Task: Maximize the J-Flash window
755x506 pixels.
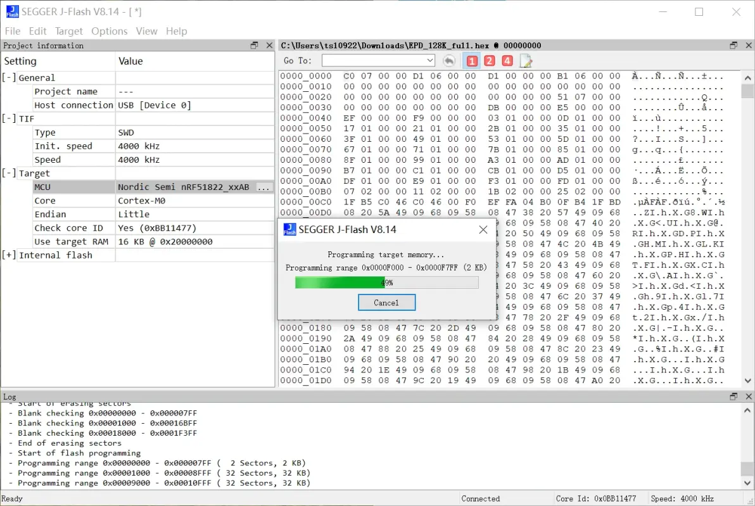Action: [x=699, y=11]
